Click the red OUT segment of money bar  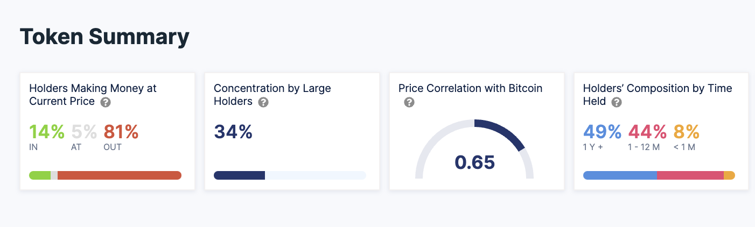click(x=119, y=175)
